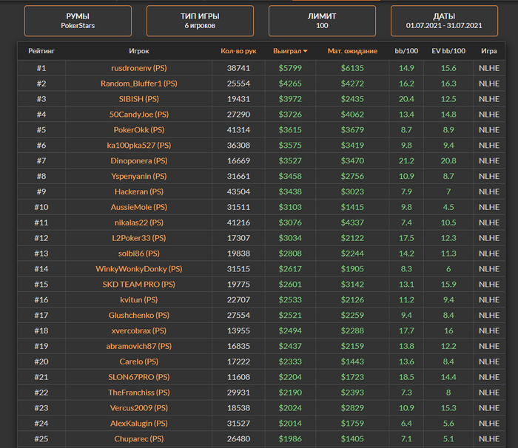
Task: Open WinkyWonkyDonky (PS) player link
Action: 138,269
